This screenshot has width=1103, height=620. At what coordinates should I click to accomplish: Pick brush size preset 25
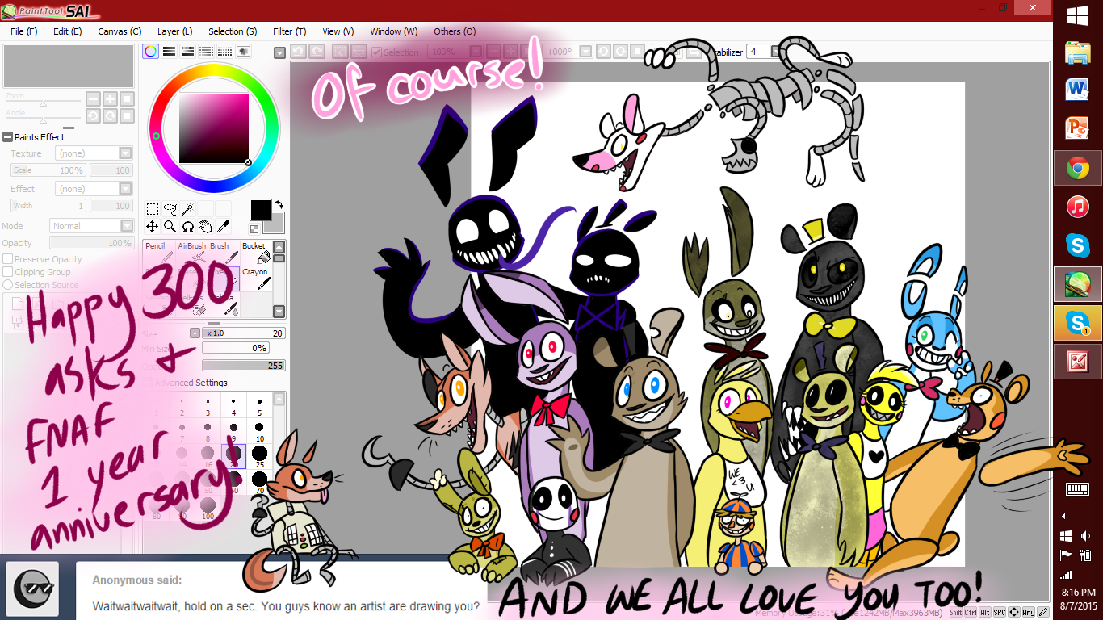click(x=259, y=456)
